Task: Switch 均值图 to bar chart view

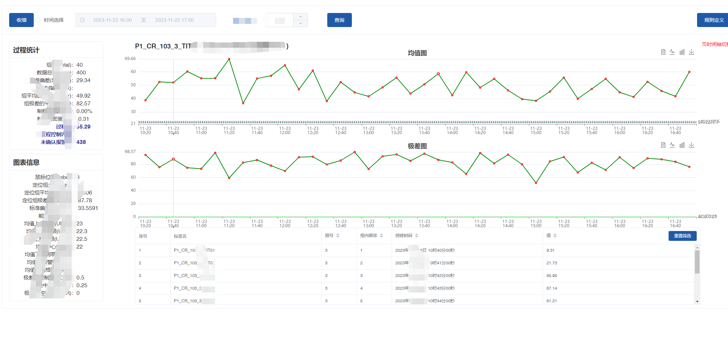Action: 682,52
